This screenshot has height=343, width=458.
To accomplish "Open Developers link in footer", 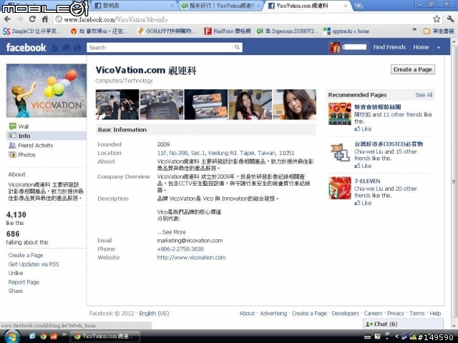I will (345, 313).
